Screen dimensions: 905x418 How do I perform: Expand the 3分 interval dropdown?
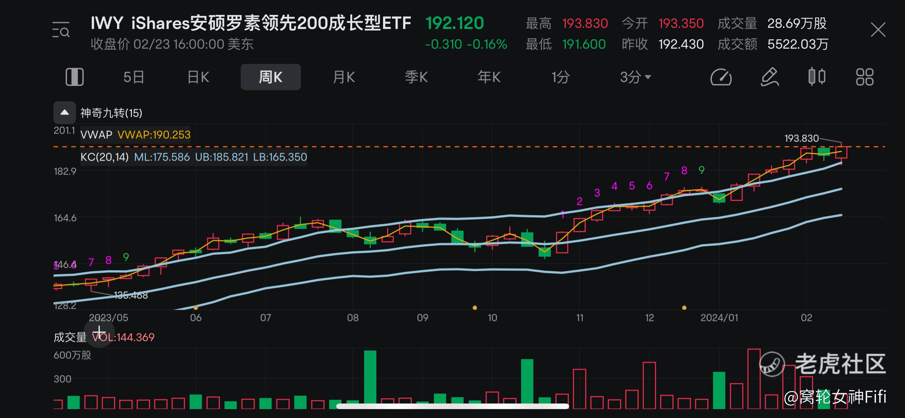click(635, 77)
